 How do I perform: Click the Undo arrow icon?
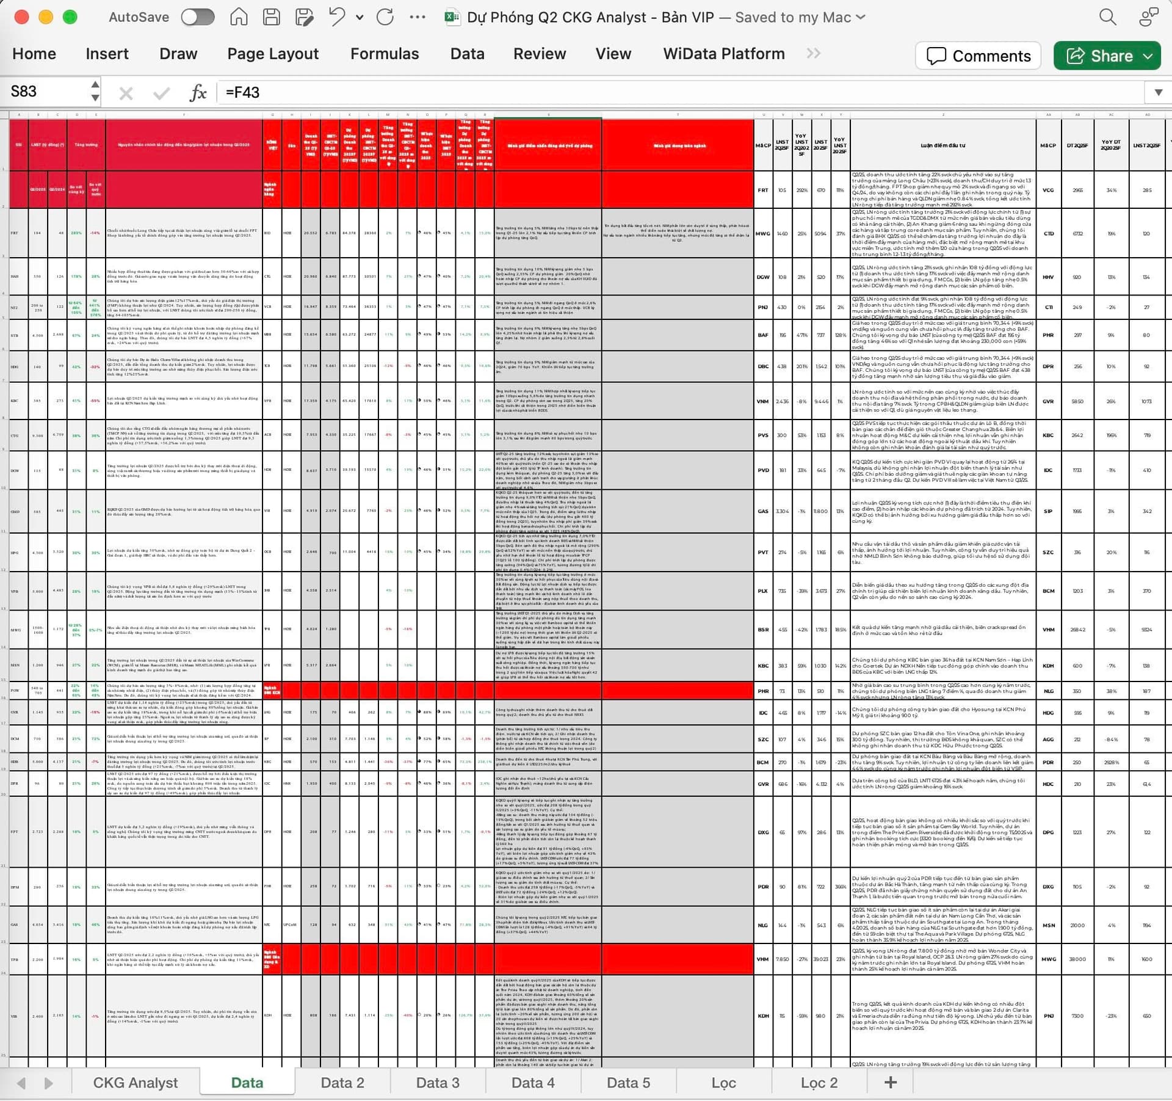tap(336, 17)
